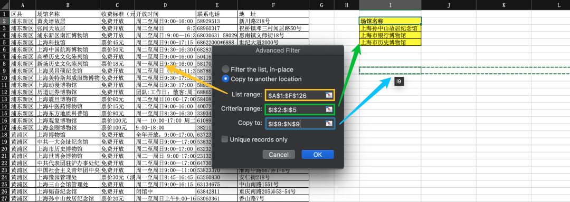Click the 上海科技馆 cell
Viewport: 570px width, 202px height.
pyautogui.click(x=68, y=43)
